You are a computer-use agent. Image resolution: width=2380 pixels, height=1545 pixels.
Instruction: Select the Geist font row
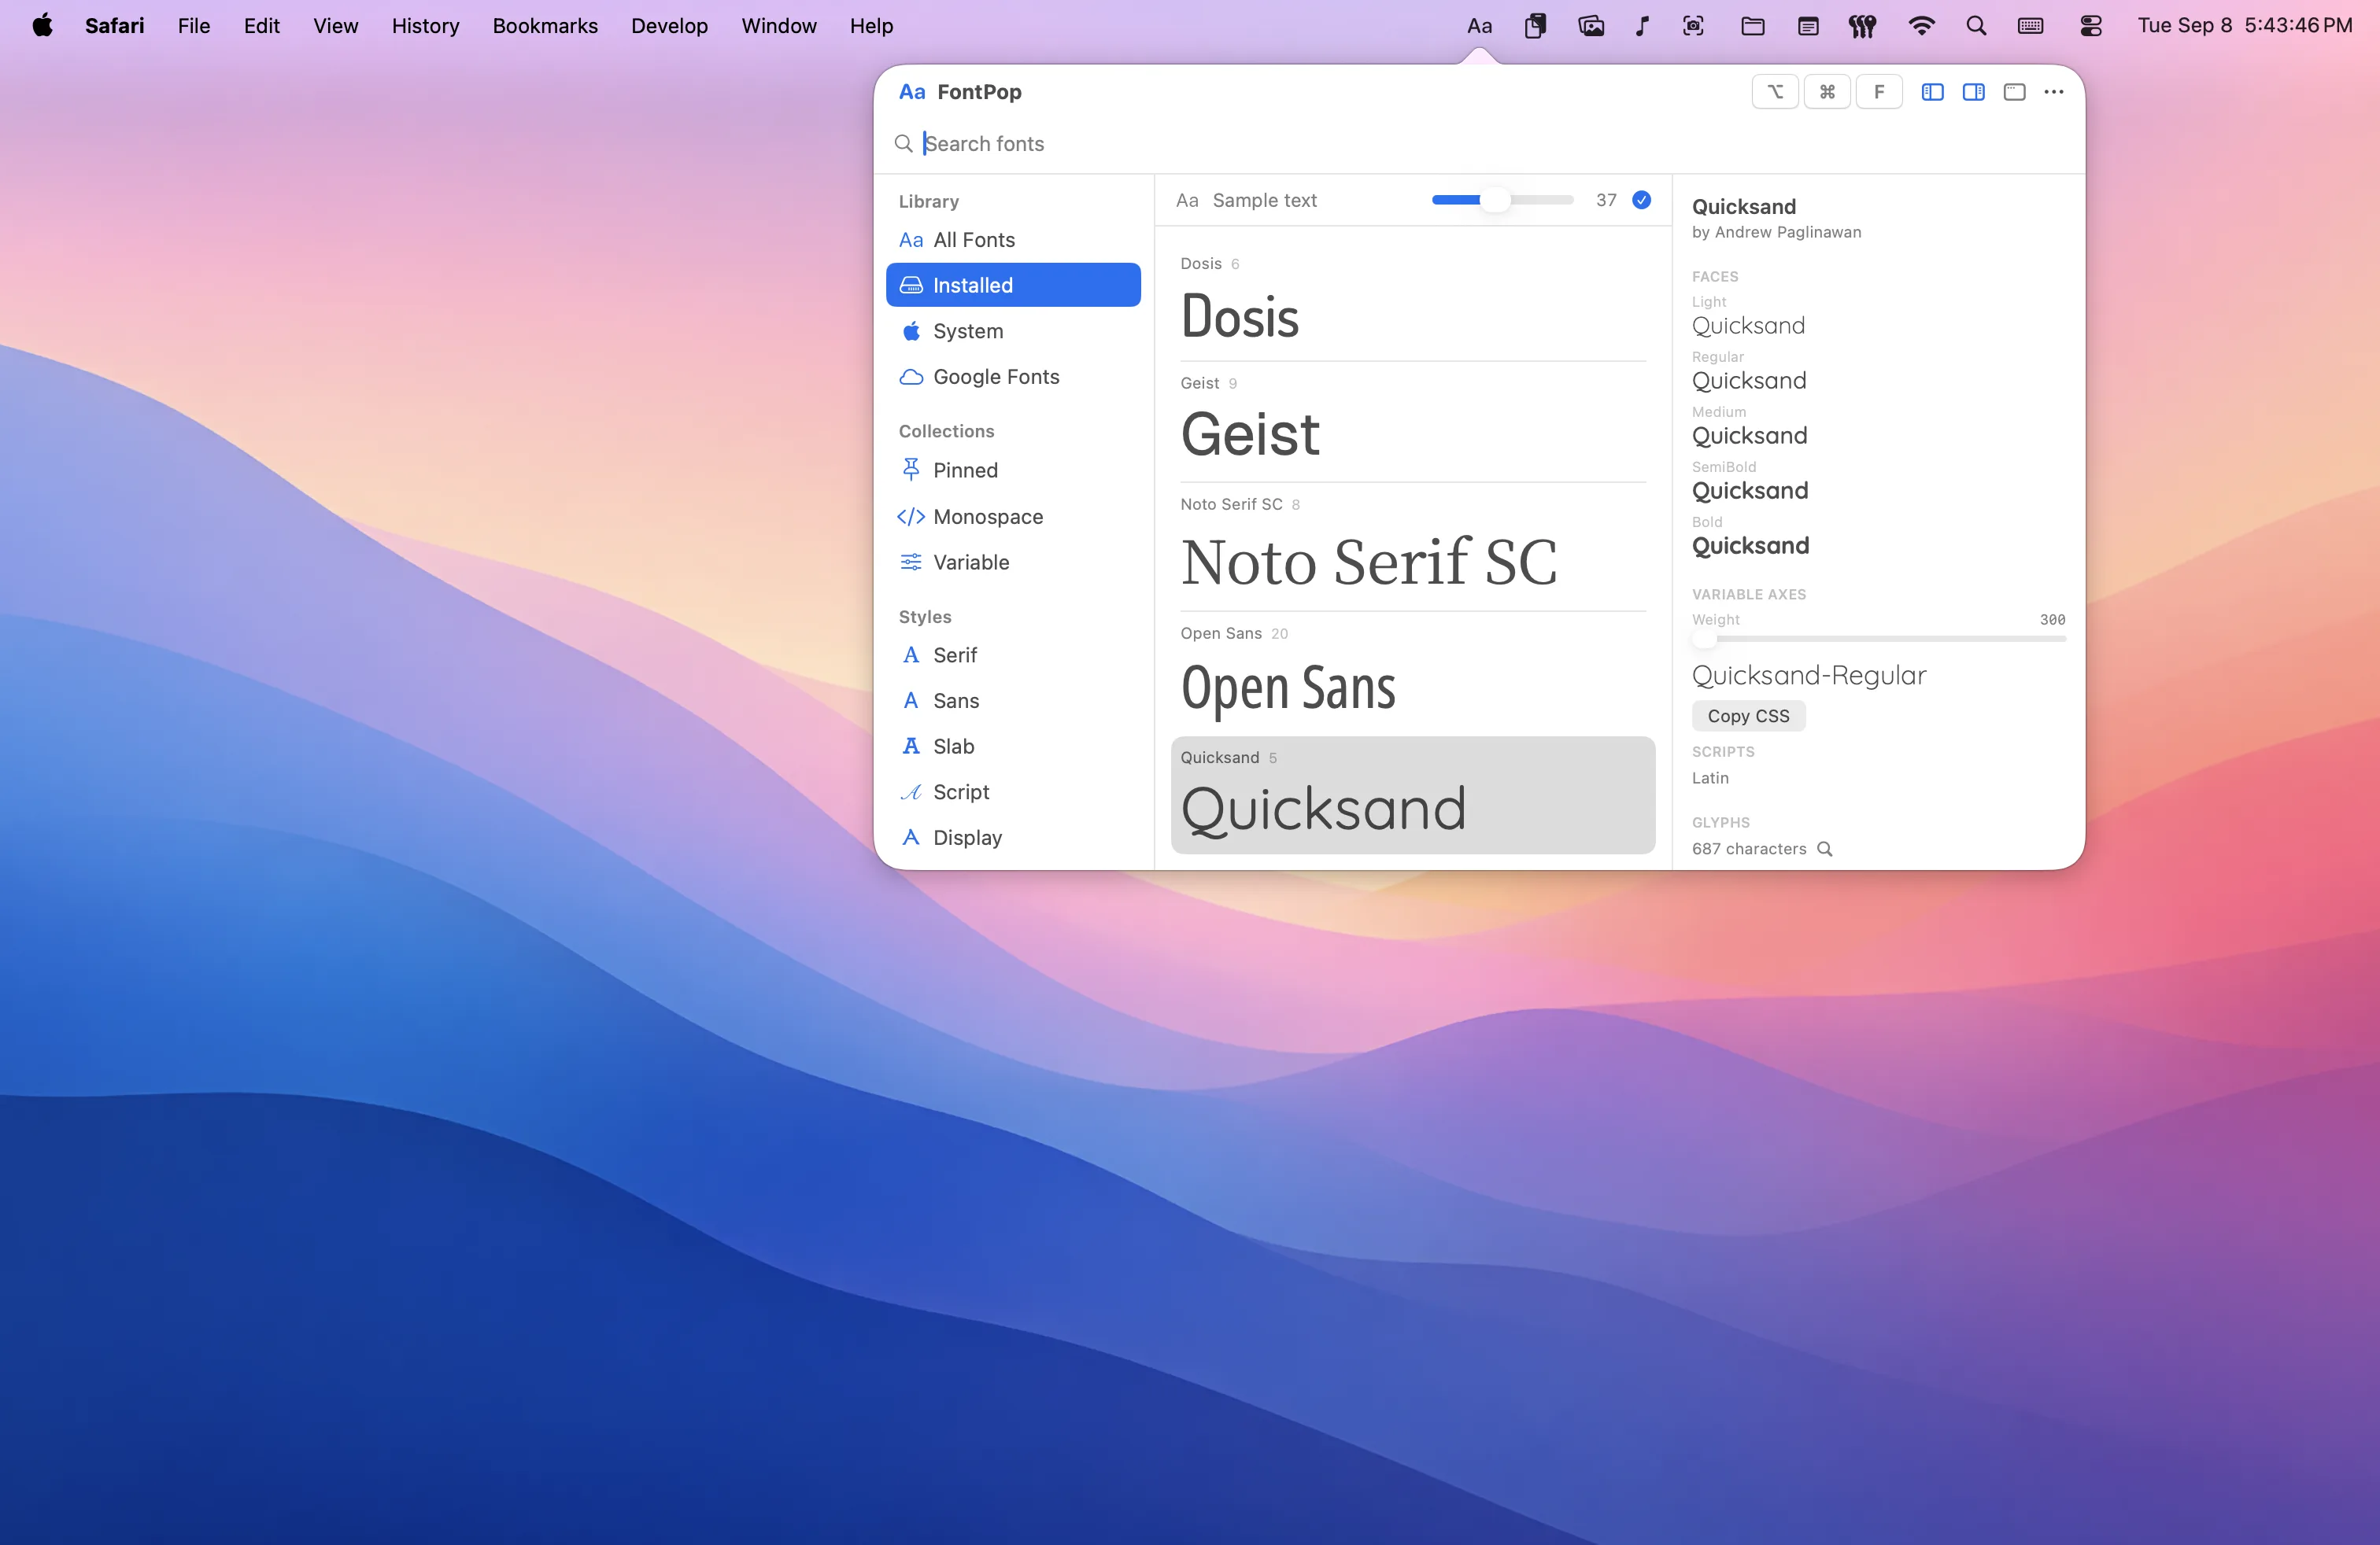coord(1412,422)
